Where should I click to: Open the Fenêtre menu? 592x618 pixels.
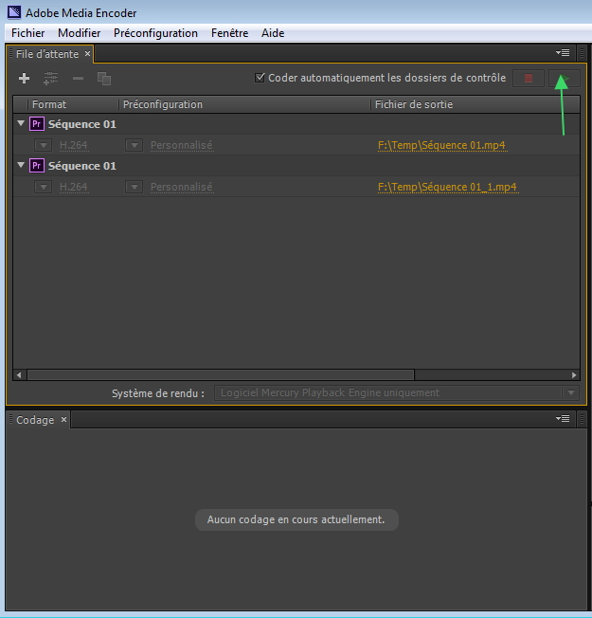click(x=229, y=33)
